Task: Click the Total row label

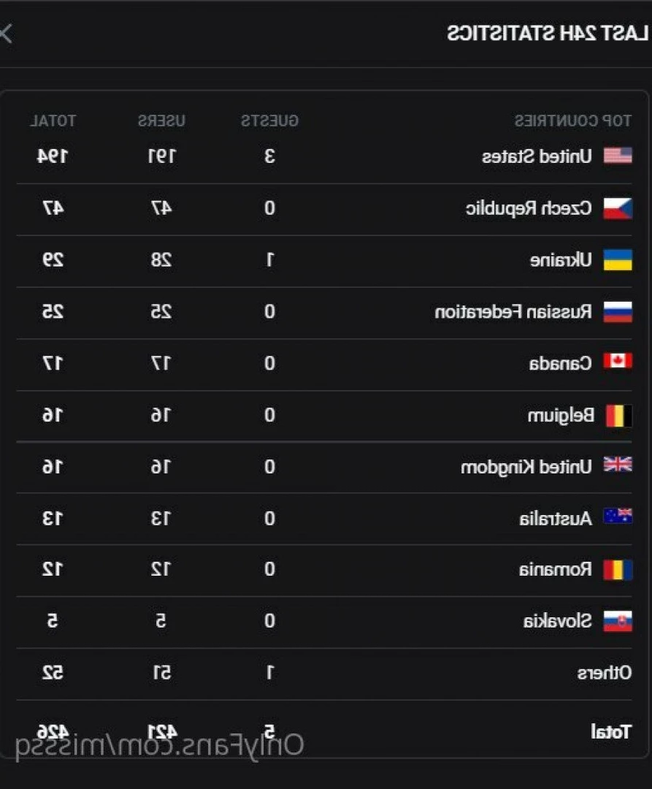Action: point(611,731)
